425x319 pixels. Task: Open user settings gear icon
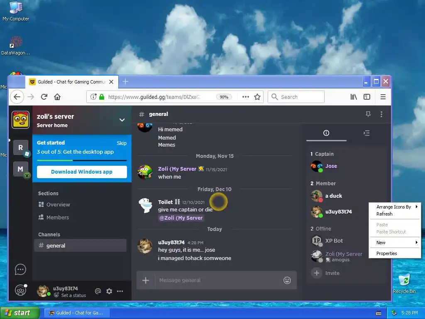point(109,291)
